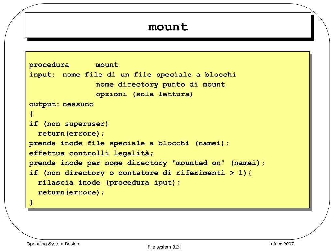Viewport: 334px width, 251px height.
Task: Click 'if (non directory o contatore di riferimenti > 1){'
Action: (x=140, y=173)
